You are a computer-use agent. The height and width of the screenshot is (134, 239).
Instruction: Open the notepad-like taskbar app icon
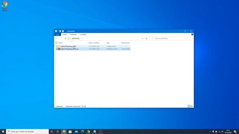(94, 131)
